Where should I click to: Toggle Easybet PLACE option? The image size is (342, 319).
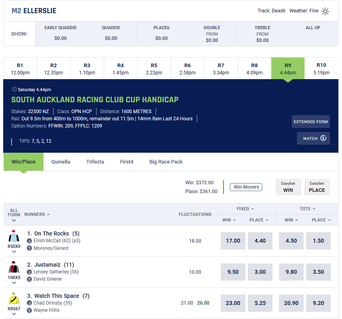coord(317,187)
